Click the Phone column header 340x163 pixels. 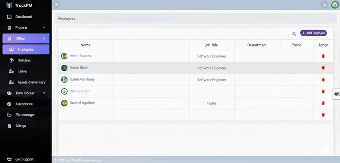297,45
